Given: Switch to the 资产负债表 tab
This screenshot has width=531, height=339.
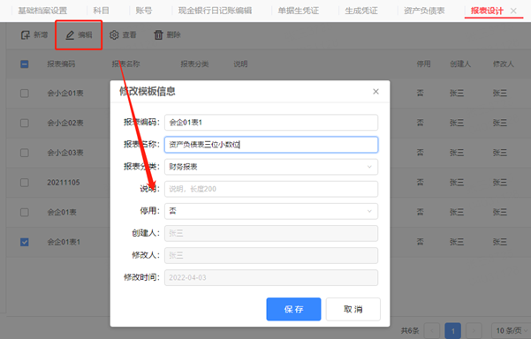Looking at the screenshot, I should [x=424, y=11].
